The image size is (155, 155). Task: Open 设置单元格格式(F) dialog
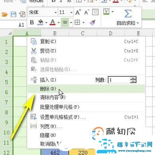(x=86, y=117)
